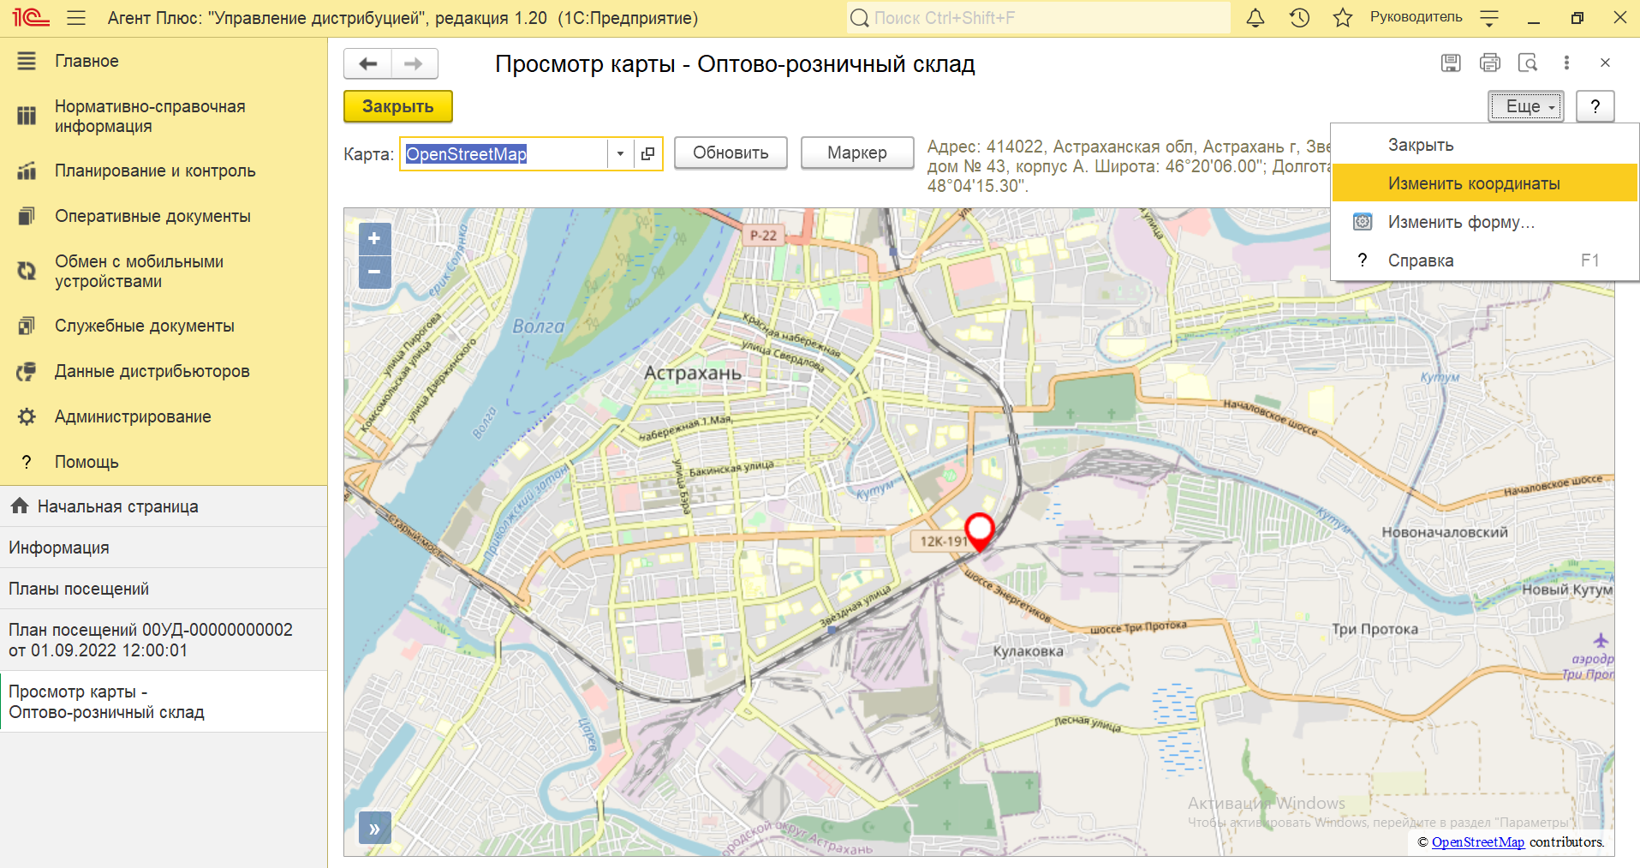The image size is (1640, 868).
Task: Expand the Карта dropdown list
Action: tap(620, 154)
